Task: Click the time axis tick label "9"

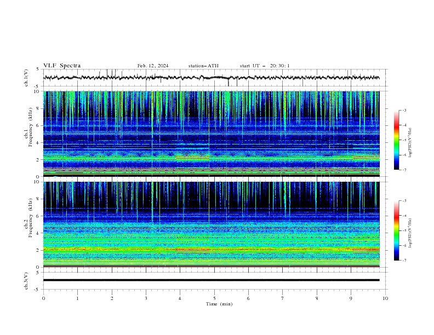Action: point(351,298)
